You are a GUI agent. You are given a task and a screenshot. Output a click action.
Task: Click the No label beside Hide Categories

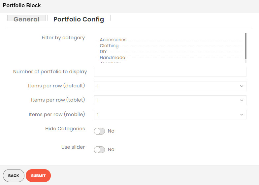pyautogui.click(x=111, y=131)
